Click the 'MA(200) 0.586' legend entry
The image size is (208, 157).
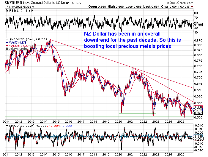click(17, 46)
